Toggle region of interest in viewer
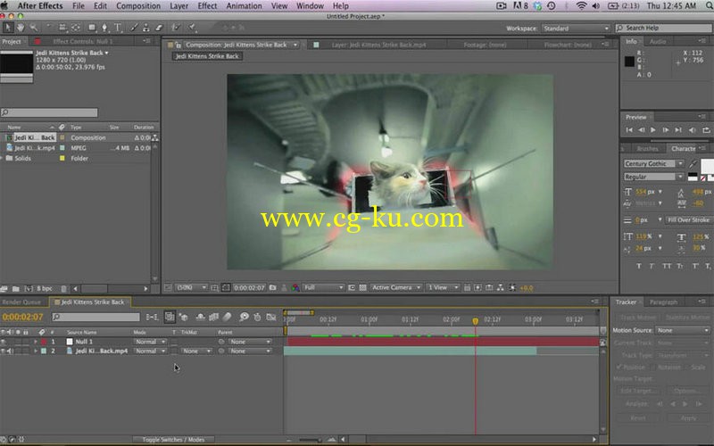Image resolution: width=714 pixels, height=446 pixels. 352,287
